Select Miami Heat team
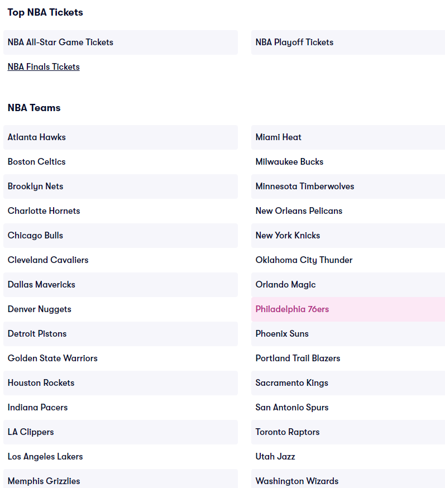Screen dimensions: 445x488 tap(348, 137)
